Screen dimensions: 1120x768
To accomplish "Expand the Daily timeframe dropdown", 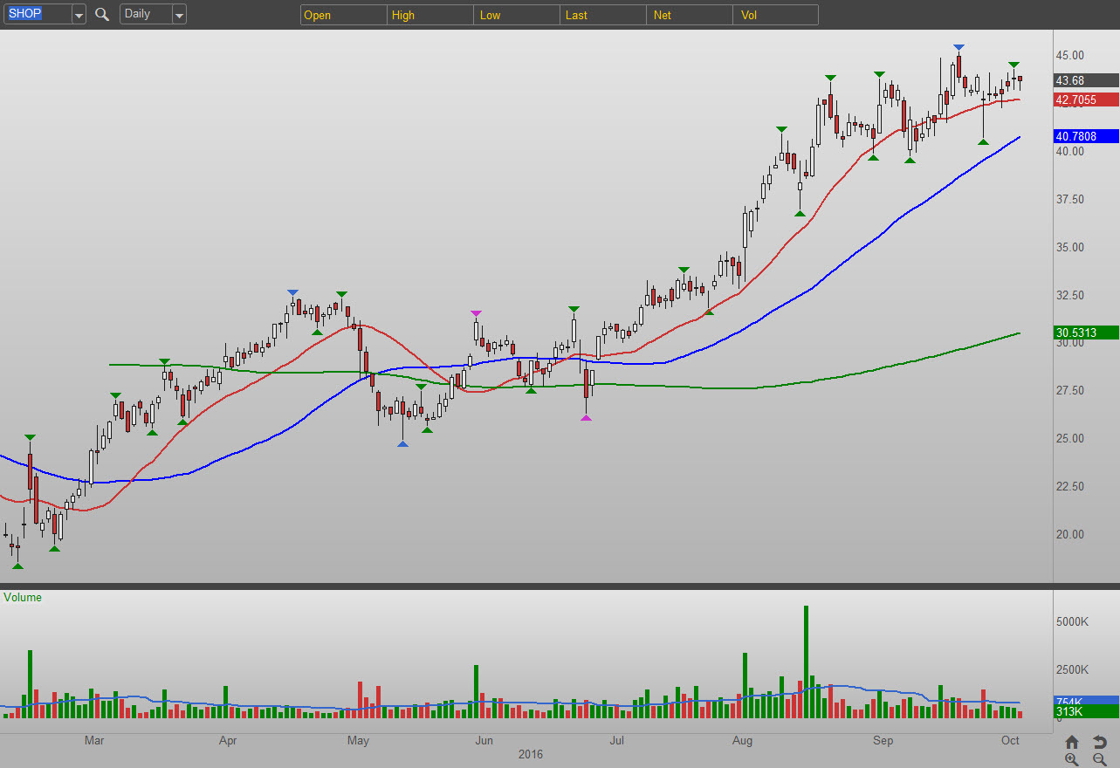I will point(179,15).
